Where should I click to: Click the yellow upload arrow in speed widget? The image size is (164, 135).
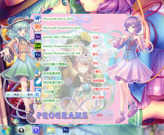coord(22,95)
